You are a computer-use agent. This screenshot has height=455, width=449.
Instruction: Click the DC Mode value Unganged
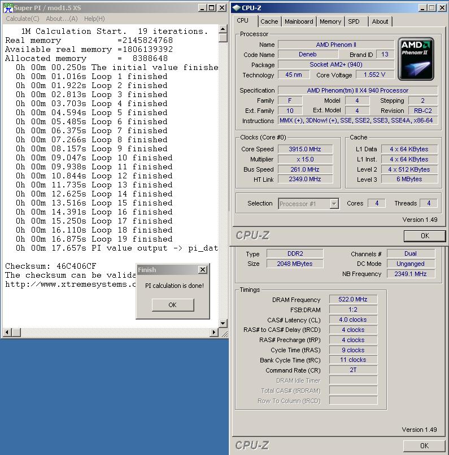(411, 264)
